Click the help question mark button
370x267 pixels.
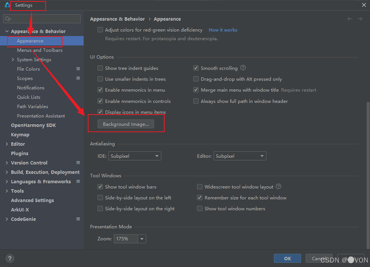point(10,258)
